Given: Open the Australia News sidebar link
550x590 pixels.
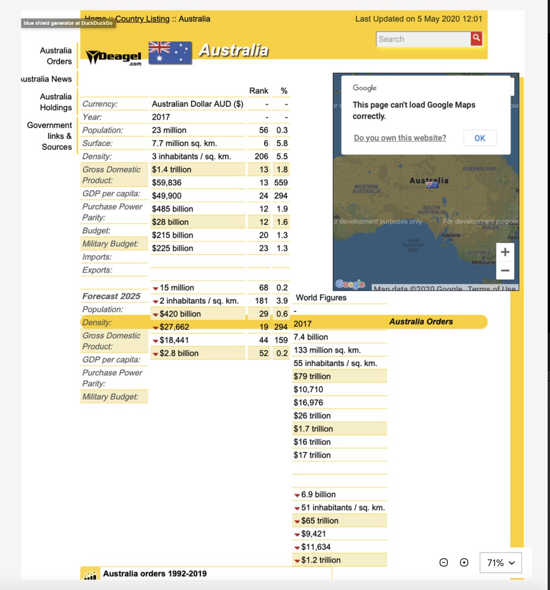Looking at the screenshot, I should (x=47, y=79).
